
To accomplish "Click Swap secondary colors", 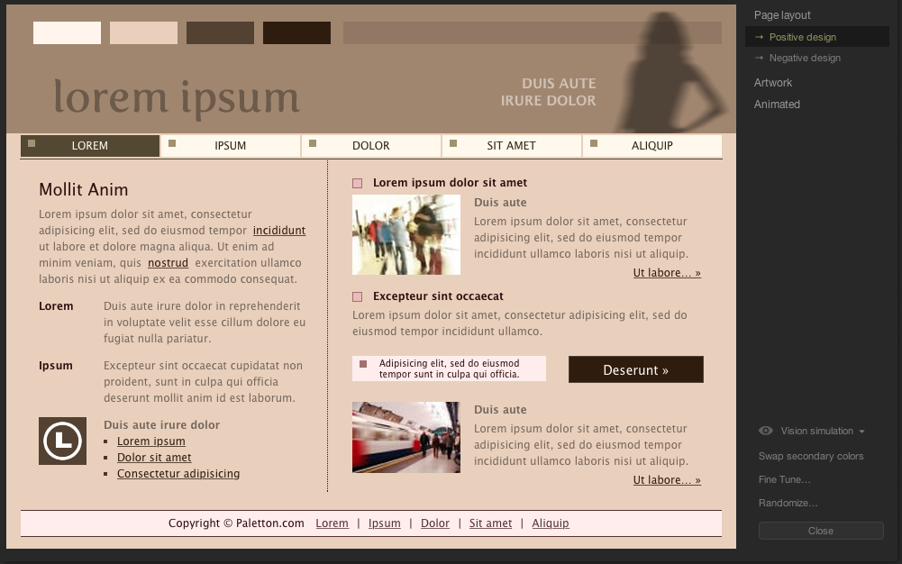I will pyautogui.click(x=810, y=456).
